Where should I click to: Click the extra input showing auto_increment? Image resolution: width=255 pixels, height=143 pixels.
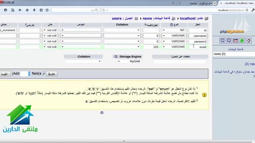point(8,30)
